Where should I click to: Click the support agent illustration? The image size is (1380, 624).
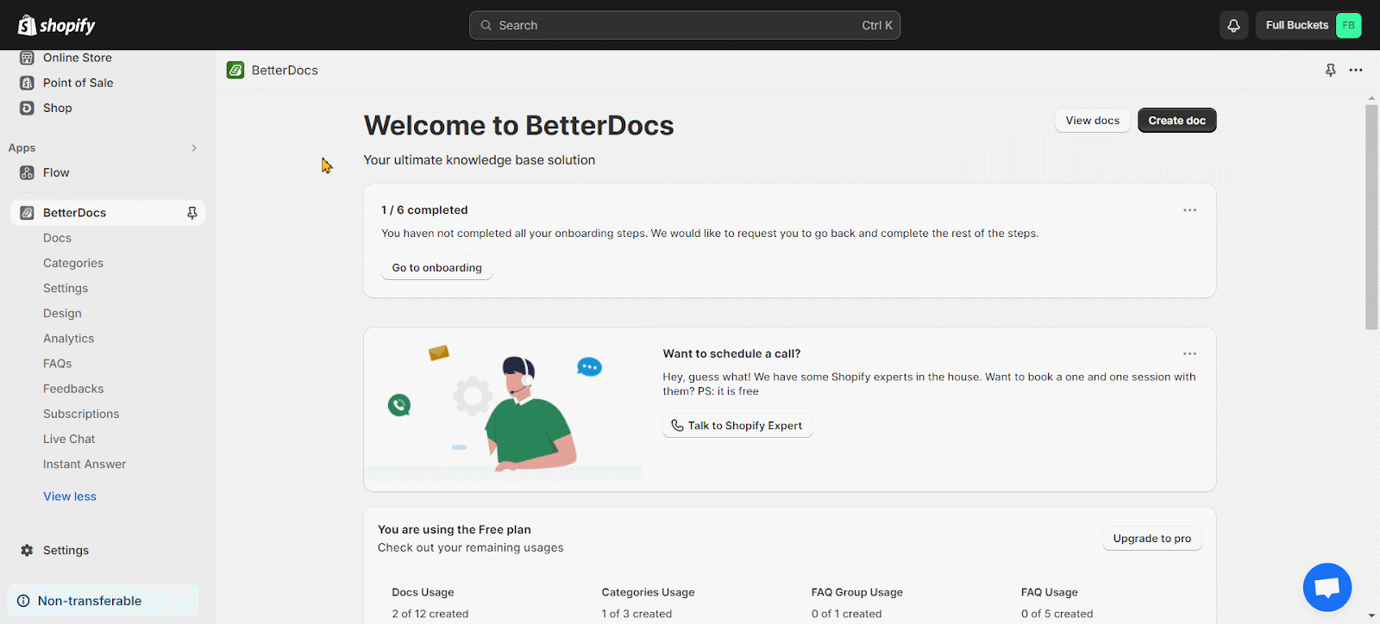pos(504,409)
